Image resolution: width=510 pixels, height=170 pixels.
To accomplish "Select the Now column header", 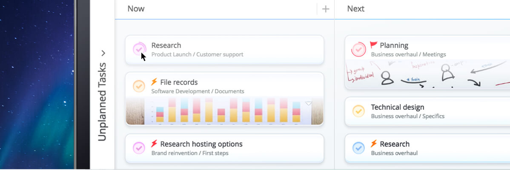I will 136,9.
